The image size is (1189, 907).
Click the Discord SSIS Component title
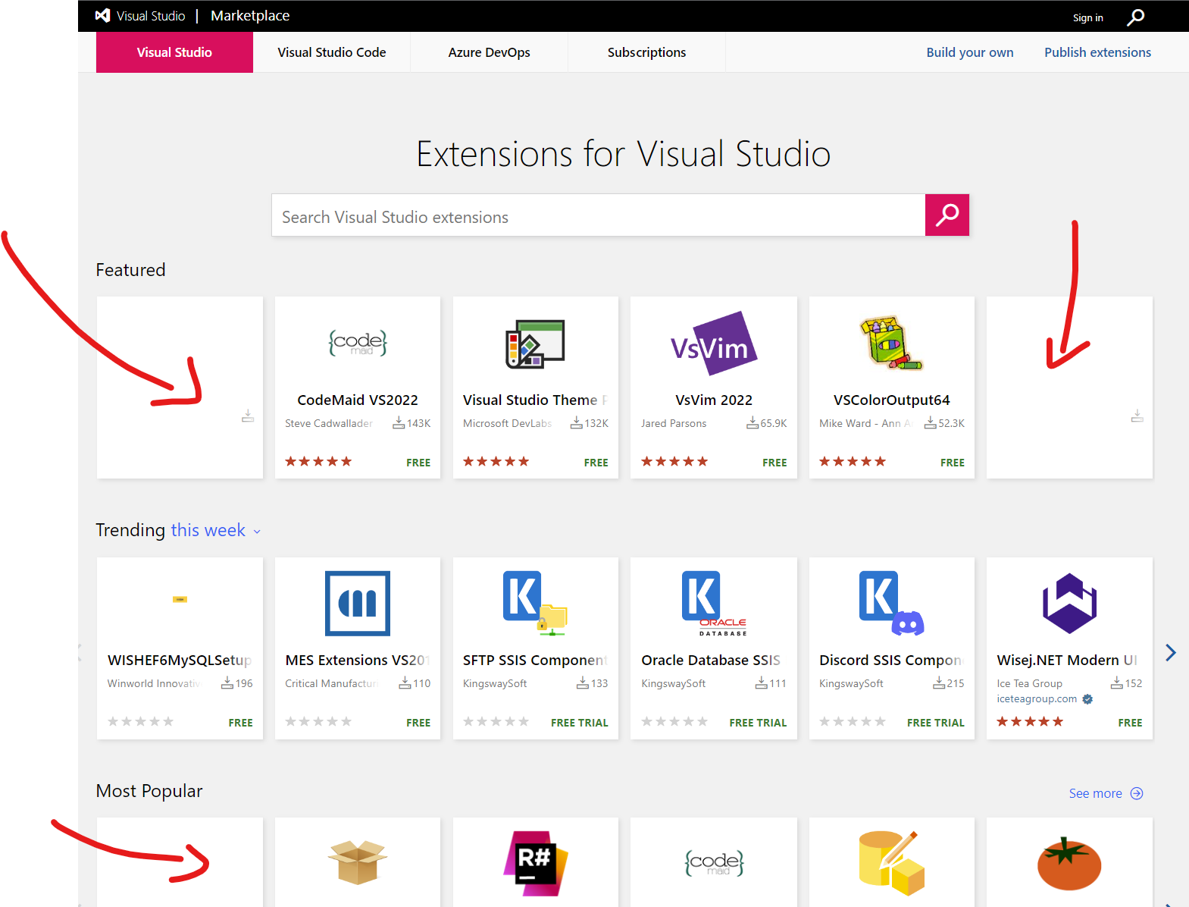(x=891, y=660)
